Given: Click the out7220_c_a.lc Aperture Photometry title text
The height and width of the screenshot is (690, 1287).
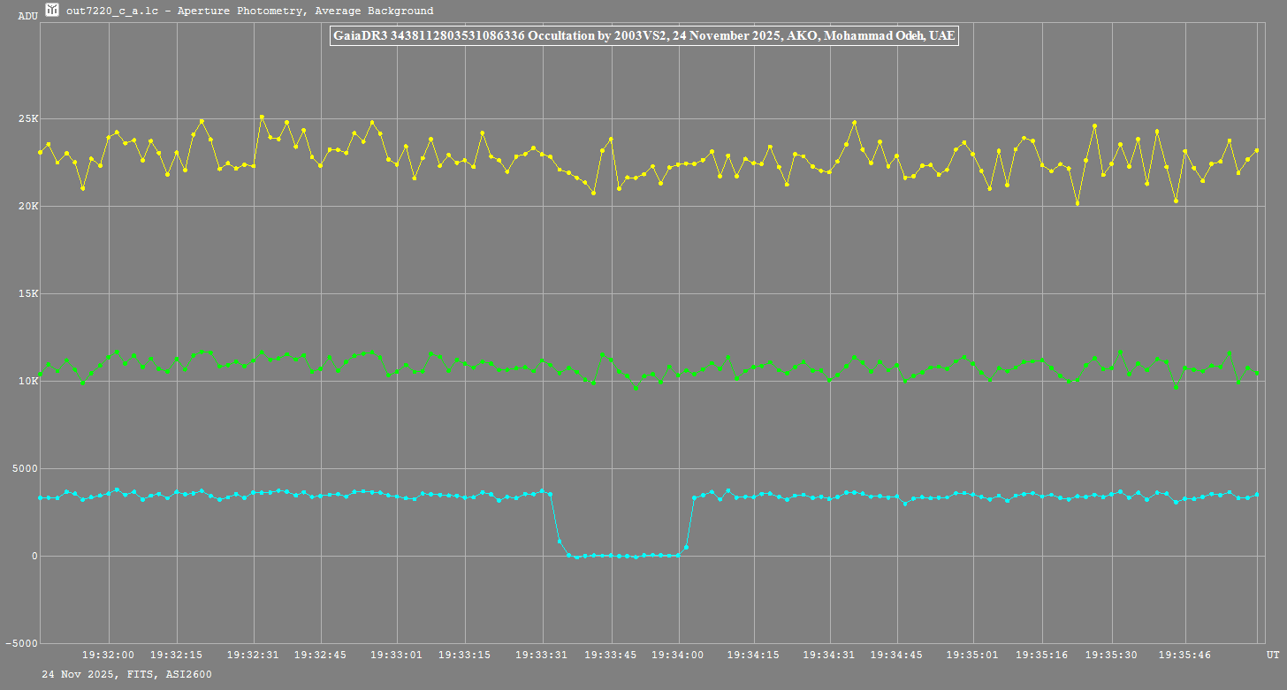Looking at the screenshot, I should coord(249,11).
